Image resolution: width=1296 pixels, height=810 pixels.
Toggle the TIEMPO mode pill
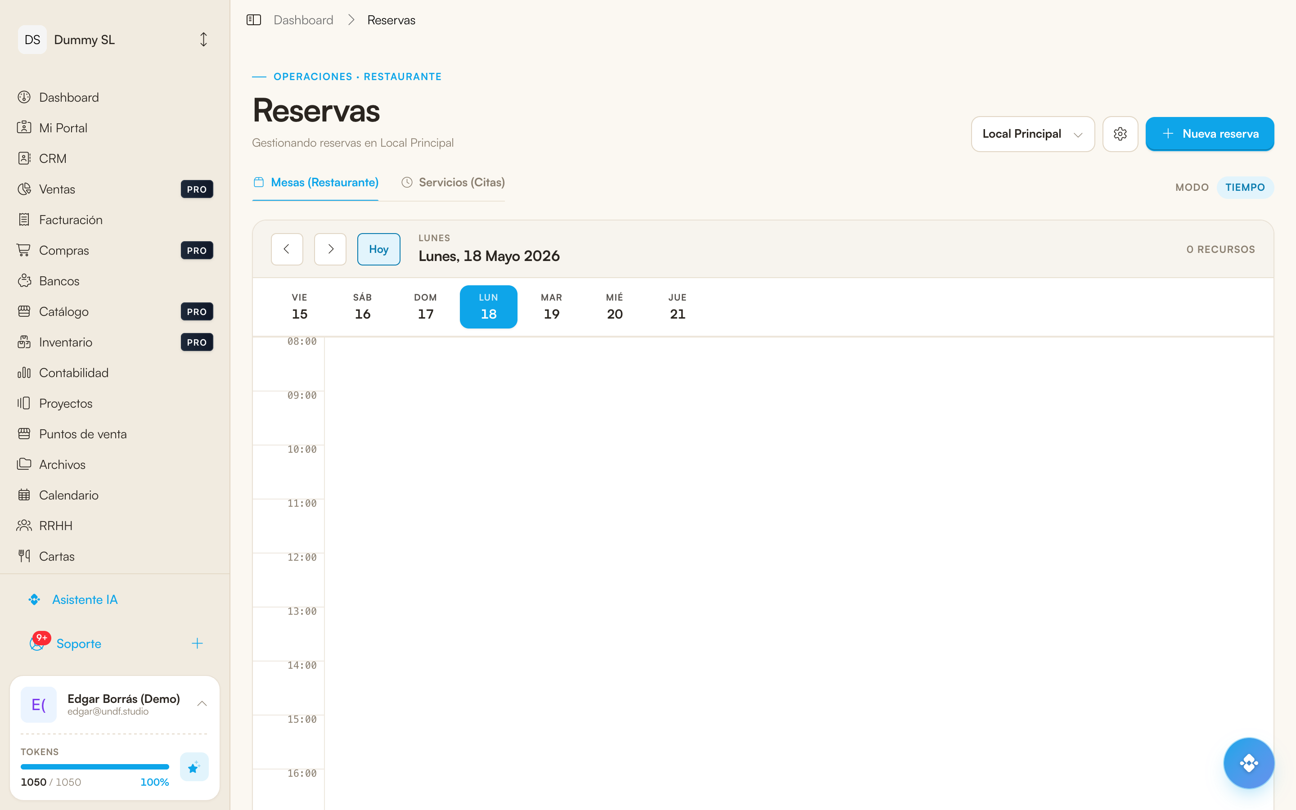click(x=1245, y=188)
